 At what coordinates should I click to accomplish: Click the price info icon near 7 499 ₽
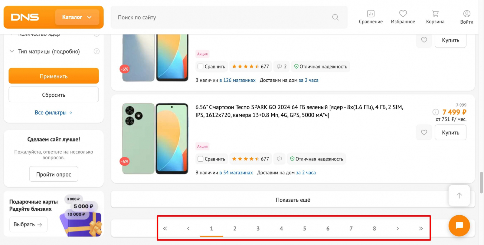[436, 112]
